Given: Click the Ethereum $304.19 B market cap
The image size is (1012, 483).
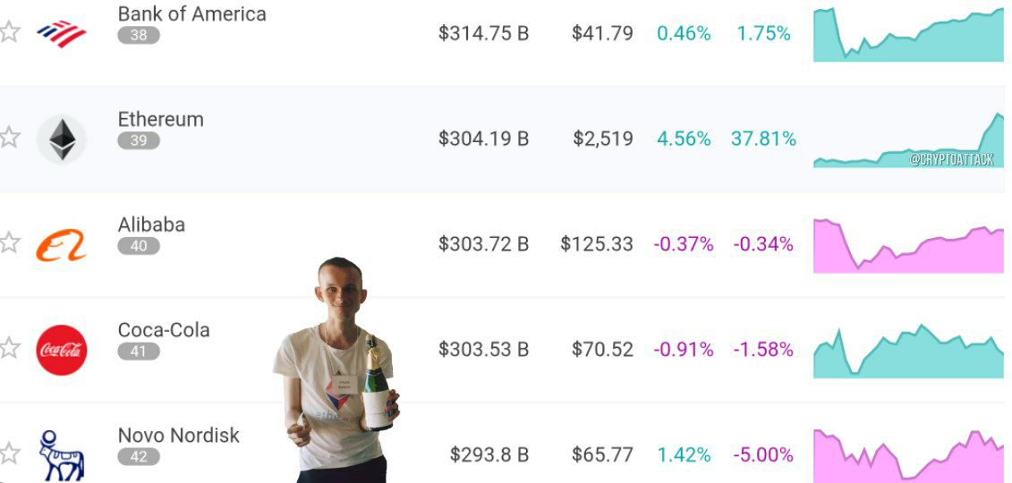Looking at the screenshot, I should [x=483, y=139].
